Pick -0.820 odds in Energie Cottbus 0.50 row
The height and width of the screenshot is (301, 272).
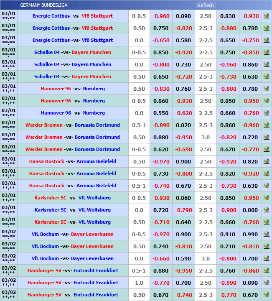[183, 28]
